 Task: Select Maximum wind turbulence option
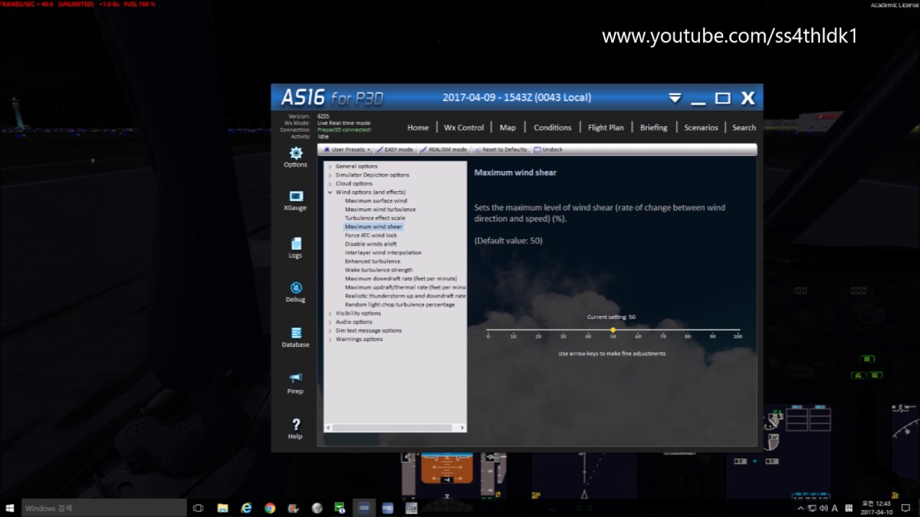coord(379,210)
